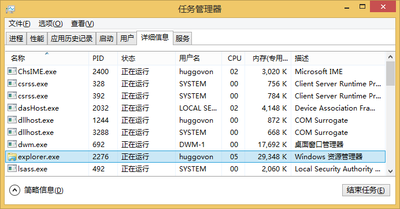
Task: Open the 文件(F) menu
Action: [20, 24]
